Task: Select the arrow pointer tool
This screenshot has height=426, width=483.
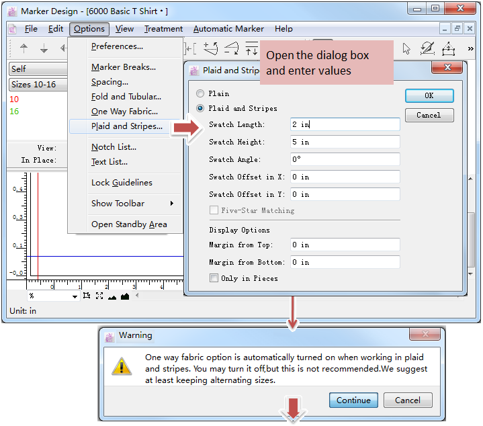Action: [x=406, y=48]
